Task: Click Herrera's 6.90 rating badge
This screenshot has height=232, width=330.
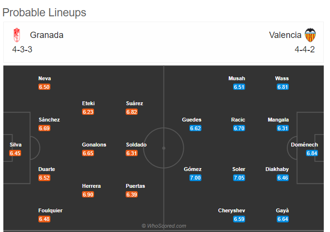Action: (x=88, y=195)
